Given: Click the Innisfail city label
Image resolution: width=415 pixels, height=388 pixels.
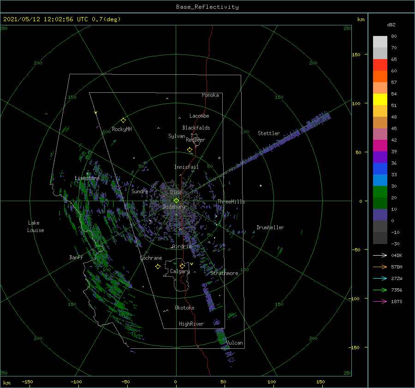Looking at the screenshot, I should pyautogui.click(x=186, y=167).
